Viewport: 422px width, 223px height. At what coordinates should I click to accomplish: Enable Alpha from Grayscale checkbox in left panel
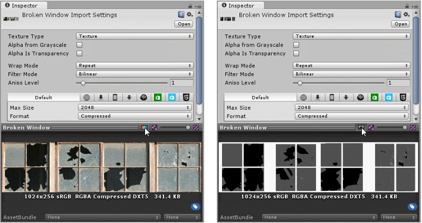80,45
